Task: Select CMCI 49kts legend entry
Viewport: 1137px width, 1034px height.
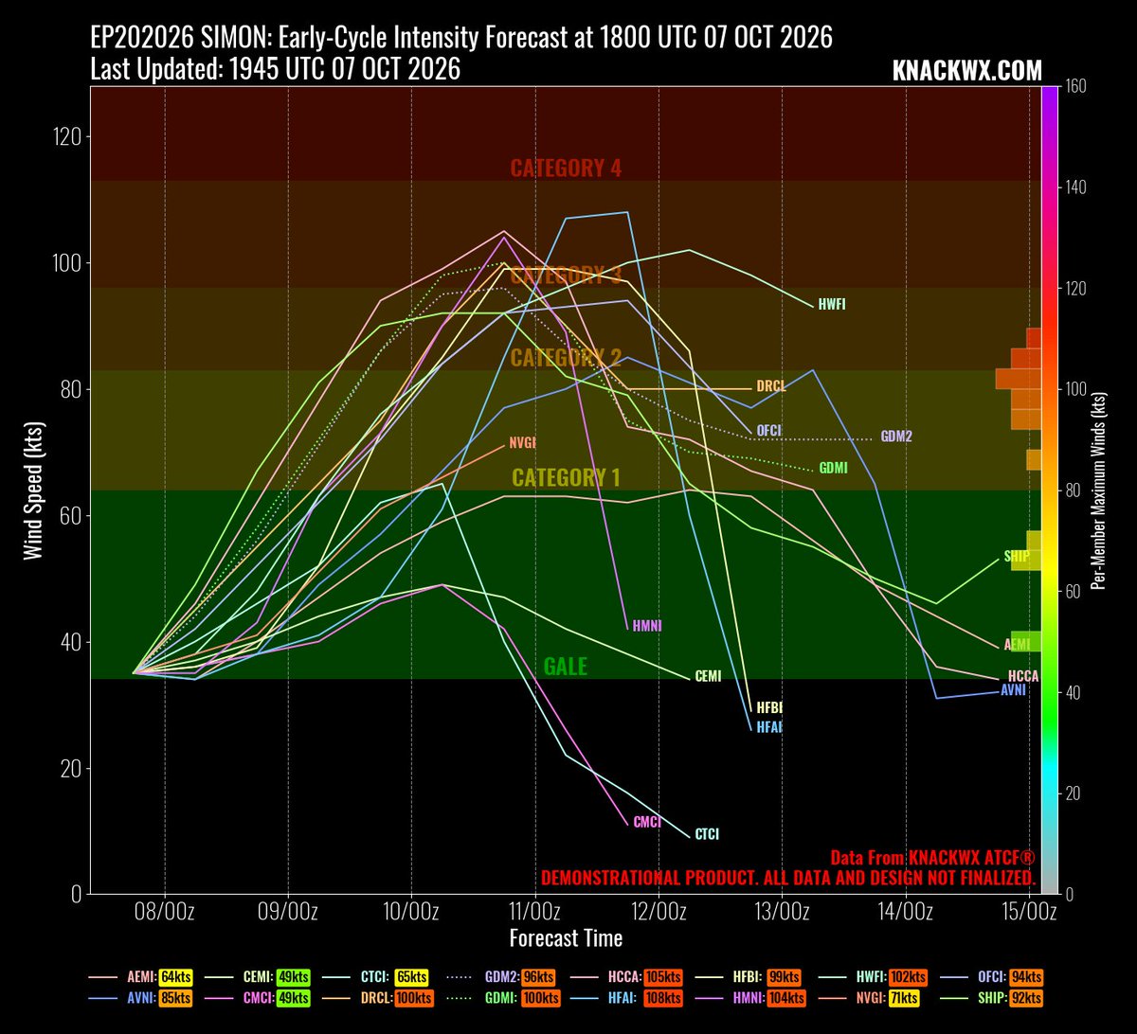Action: click(x=259, y=996)
